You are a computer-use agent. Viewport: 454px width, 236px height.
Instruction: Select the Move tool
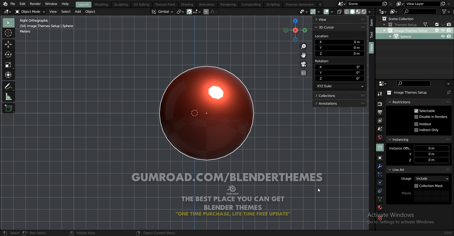9,44
